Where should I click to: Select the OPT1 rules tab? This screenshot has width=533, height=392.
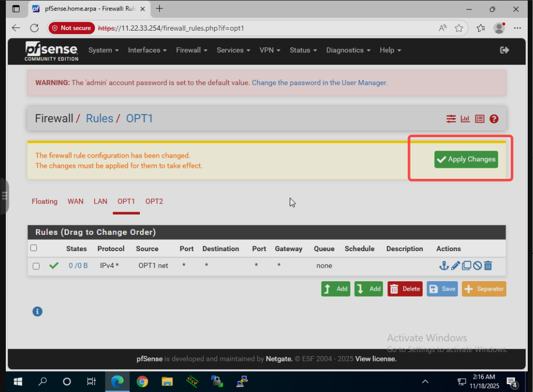click(126, 201)
